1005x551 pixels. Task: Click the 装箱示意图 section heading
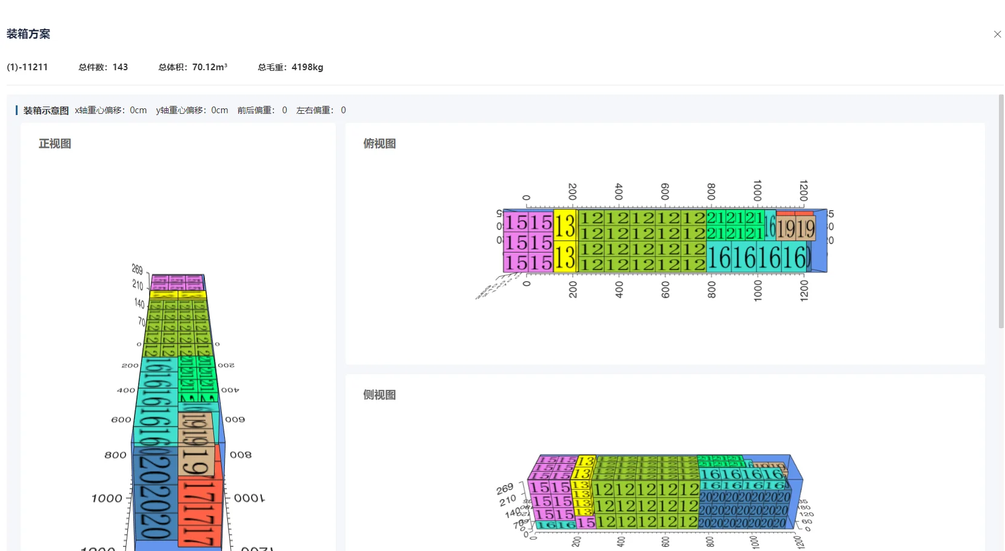(x=46, y=110)
